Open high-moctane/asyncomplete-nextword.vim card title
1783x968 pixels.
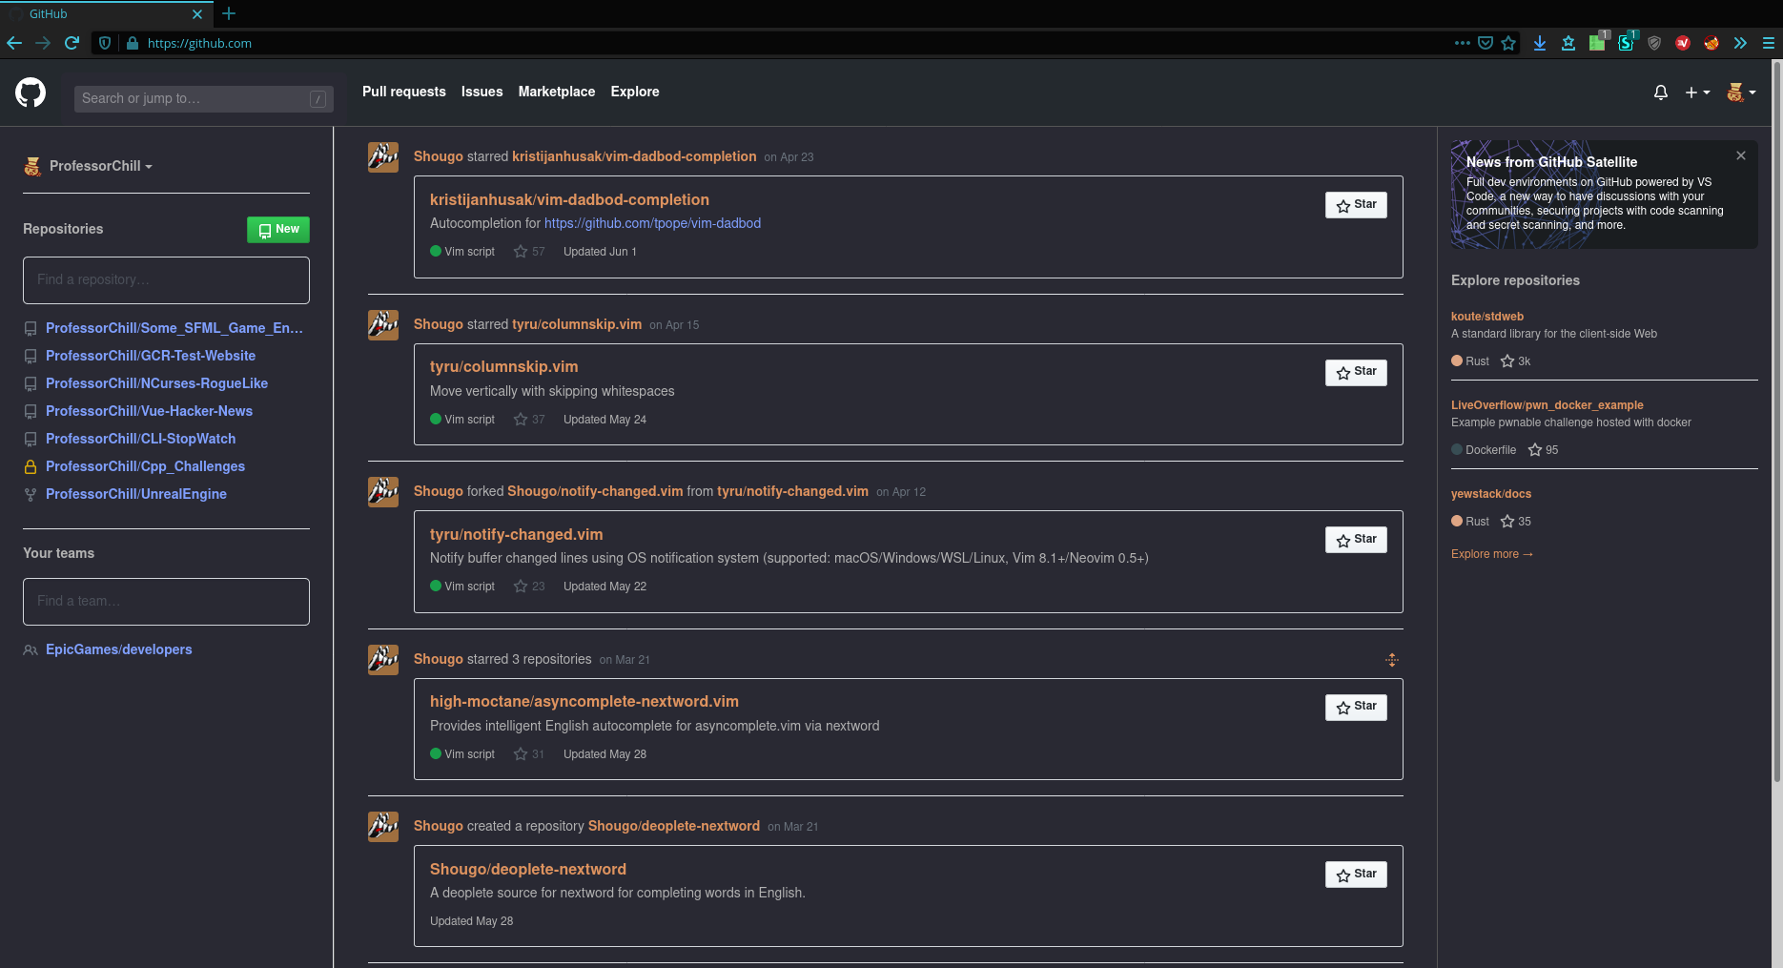click(584, 702)
